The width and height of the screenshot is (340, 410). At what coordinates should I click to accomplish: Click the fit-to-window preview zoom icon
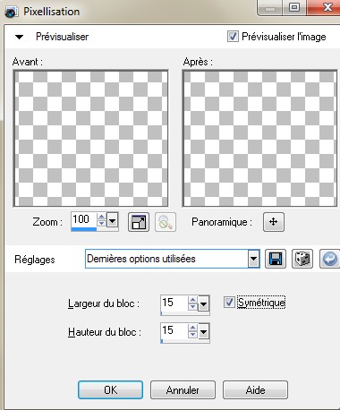point(139,222)
